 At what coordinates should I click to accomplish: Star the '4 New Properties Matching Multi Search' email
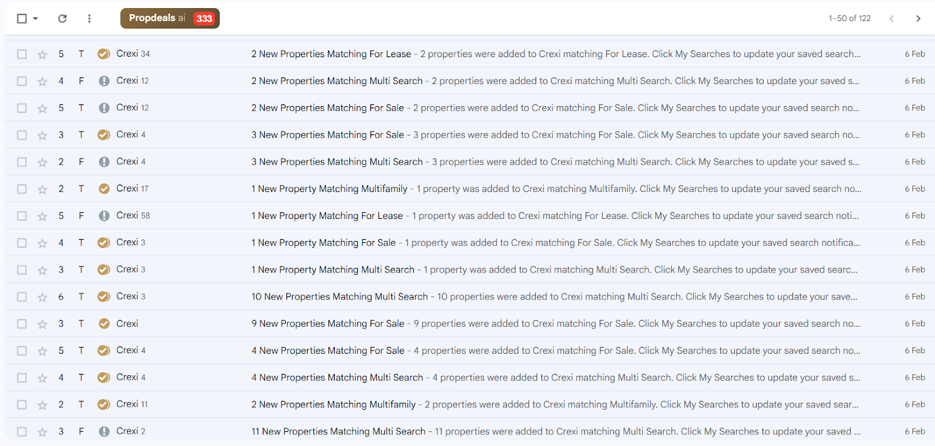[x=42, y=378]
